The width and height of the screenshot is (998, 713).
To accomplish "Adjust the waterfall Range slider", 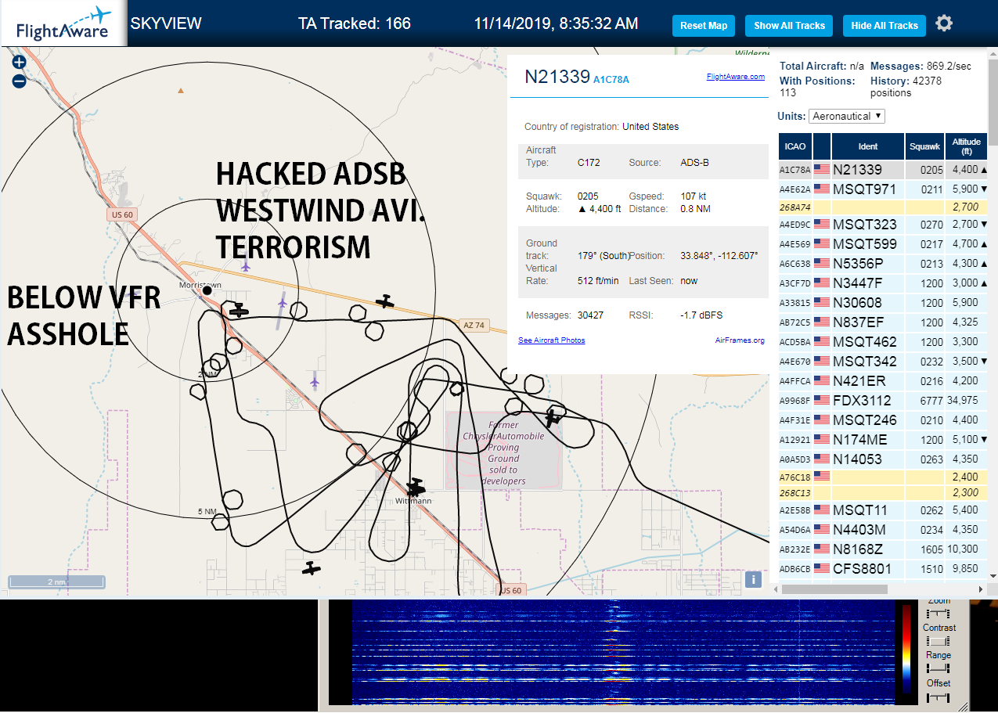I will click(938, 668).
